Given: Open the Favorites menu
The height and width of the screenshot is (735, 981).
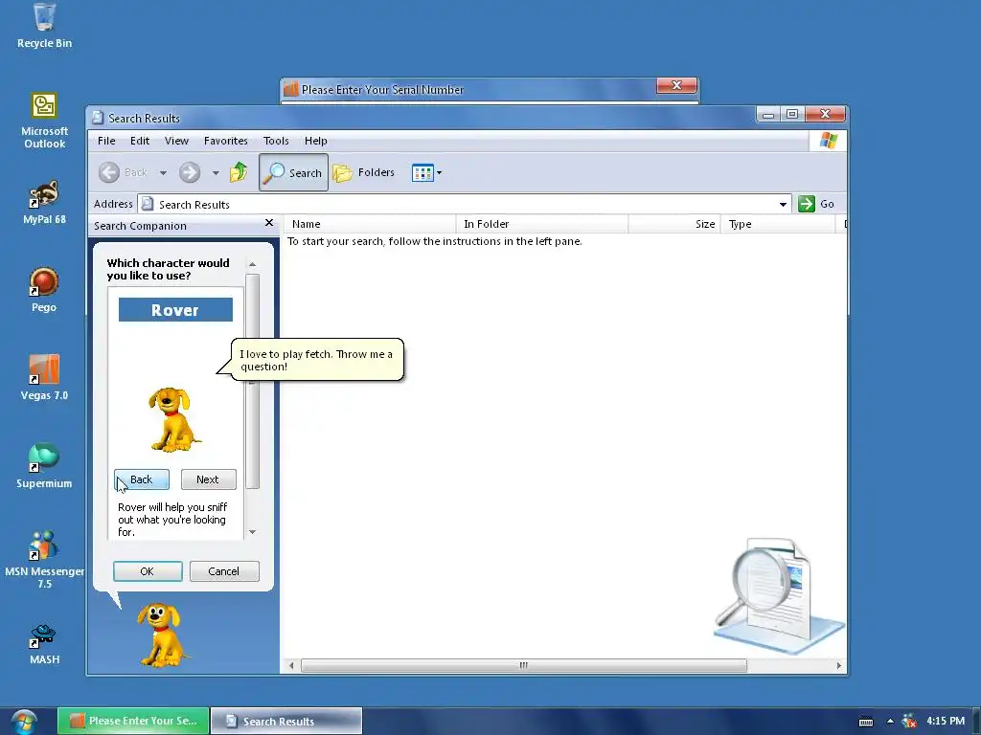Looking at the screenshot, I should click(226, 141).
